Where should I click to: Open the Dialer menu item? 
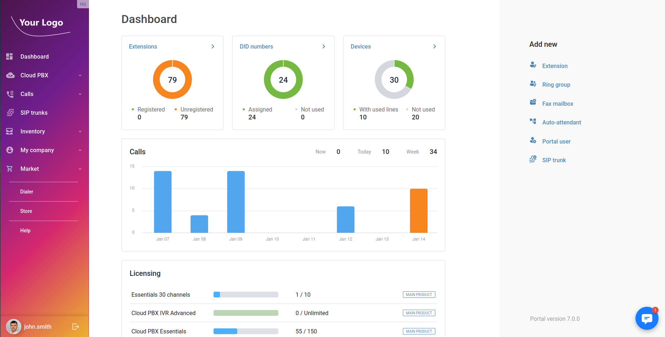(x=27, y=192)
